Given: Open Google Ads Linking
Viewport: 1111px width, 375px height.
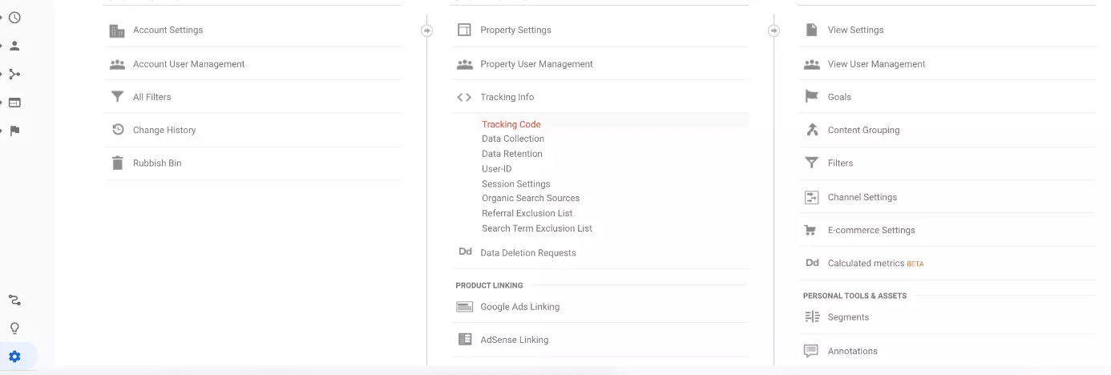Looking at the screenshot, I should click(520, 307).
